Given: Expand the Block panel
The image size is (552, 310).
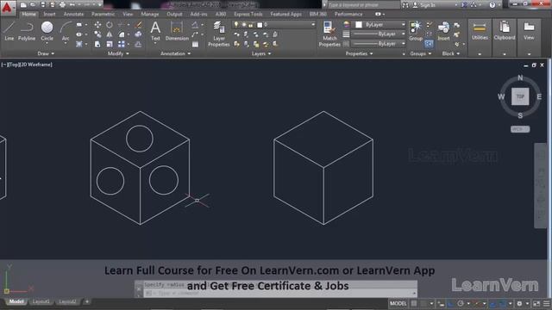Looking at the screenshot, I should [450, 53].
